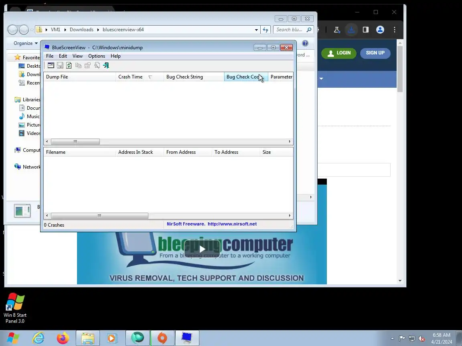Image resolution: width=462 pixels, height=346 pixels.
Task: Click the Copy Selected Items toolbar icon
Action: pos(78,65)
